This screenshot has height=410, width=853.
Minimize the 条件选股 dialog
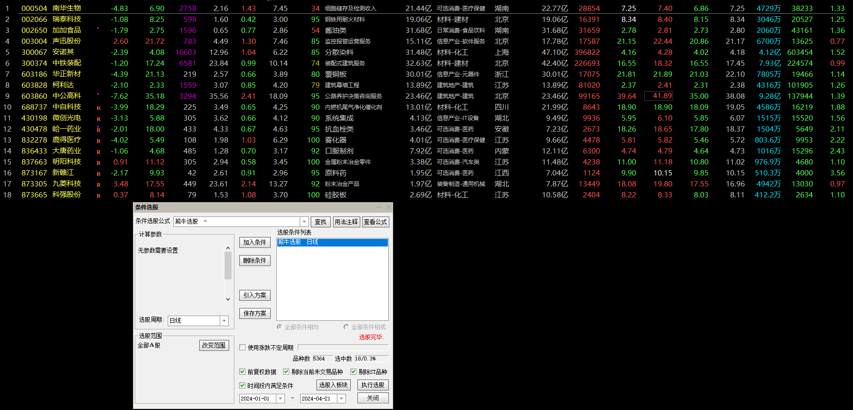coord(379,207)
